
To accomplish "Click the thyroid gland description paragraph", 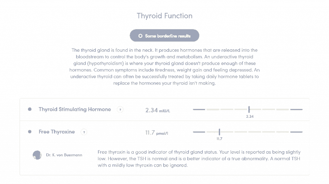I will (164, 67).
